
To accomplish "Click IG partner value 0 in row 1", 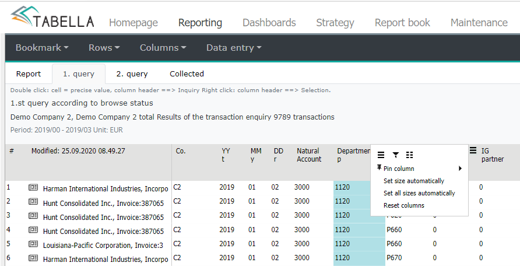I will (x=481, y=187).
